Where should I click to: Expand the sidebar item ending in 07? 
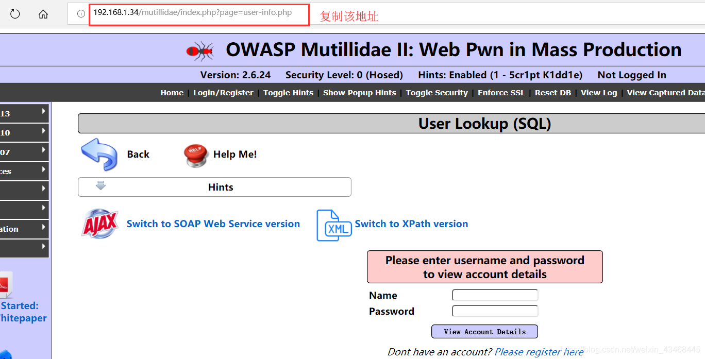[24, 152]
